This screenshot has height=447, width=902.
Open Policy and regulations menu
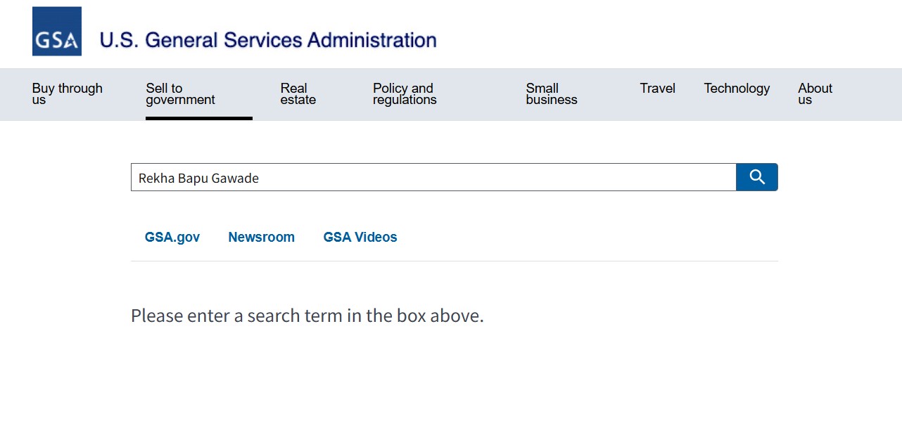pyautogui.click(x=404, y=93)
